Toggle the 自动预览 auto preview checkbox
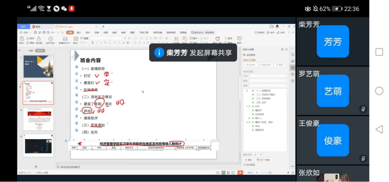This screenshot has height=182, width=389. click(x=245, y=164)
